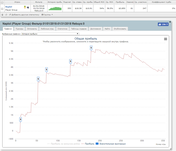176x151 pixels.
Task: Click the Общая прибыль chart title
Action: (86, 39)
